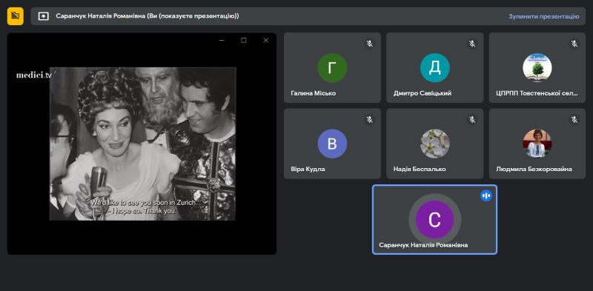Click muted mic icon on Людмила Безкоровайна tile
Image resolution: width=593 pixels, height=291 pixels.
(574, 120)
